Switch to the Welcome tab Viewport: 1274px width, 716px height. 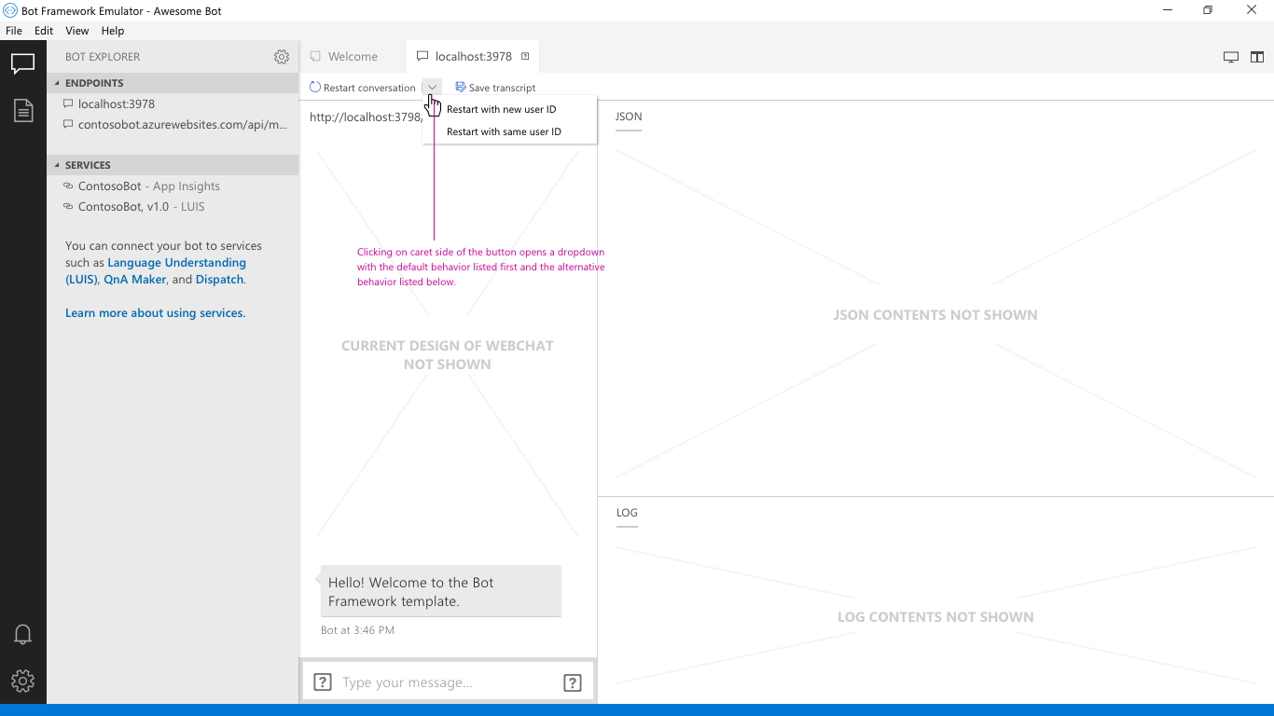point(353,57)
